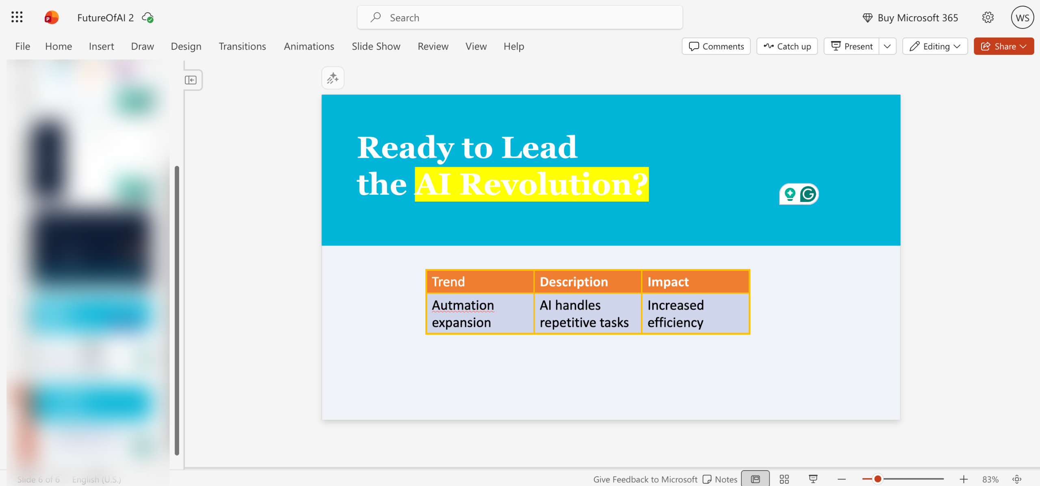Screen dimensions: 1040x486
Task: Open the settings gear icon
Action: pos(988,17)
